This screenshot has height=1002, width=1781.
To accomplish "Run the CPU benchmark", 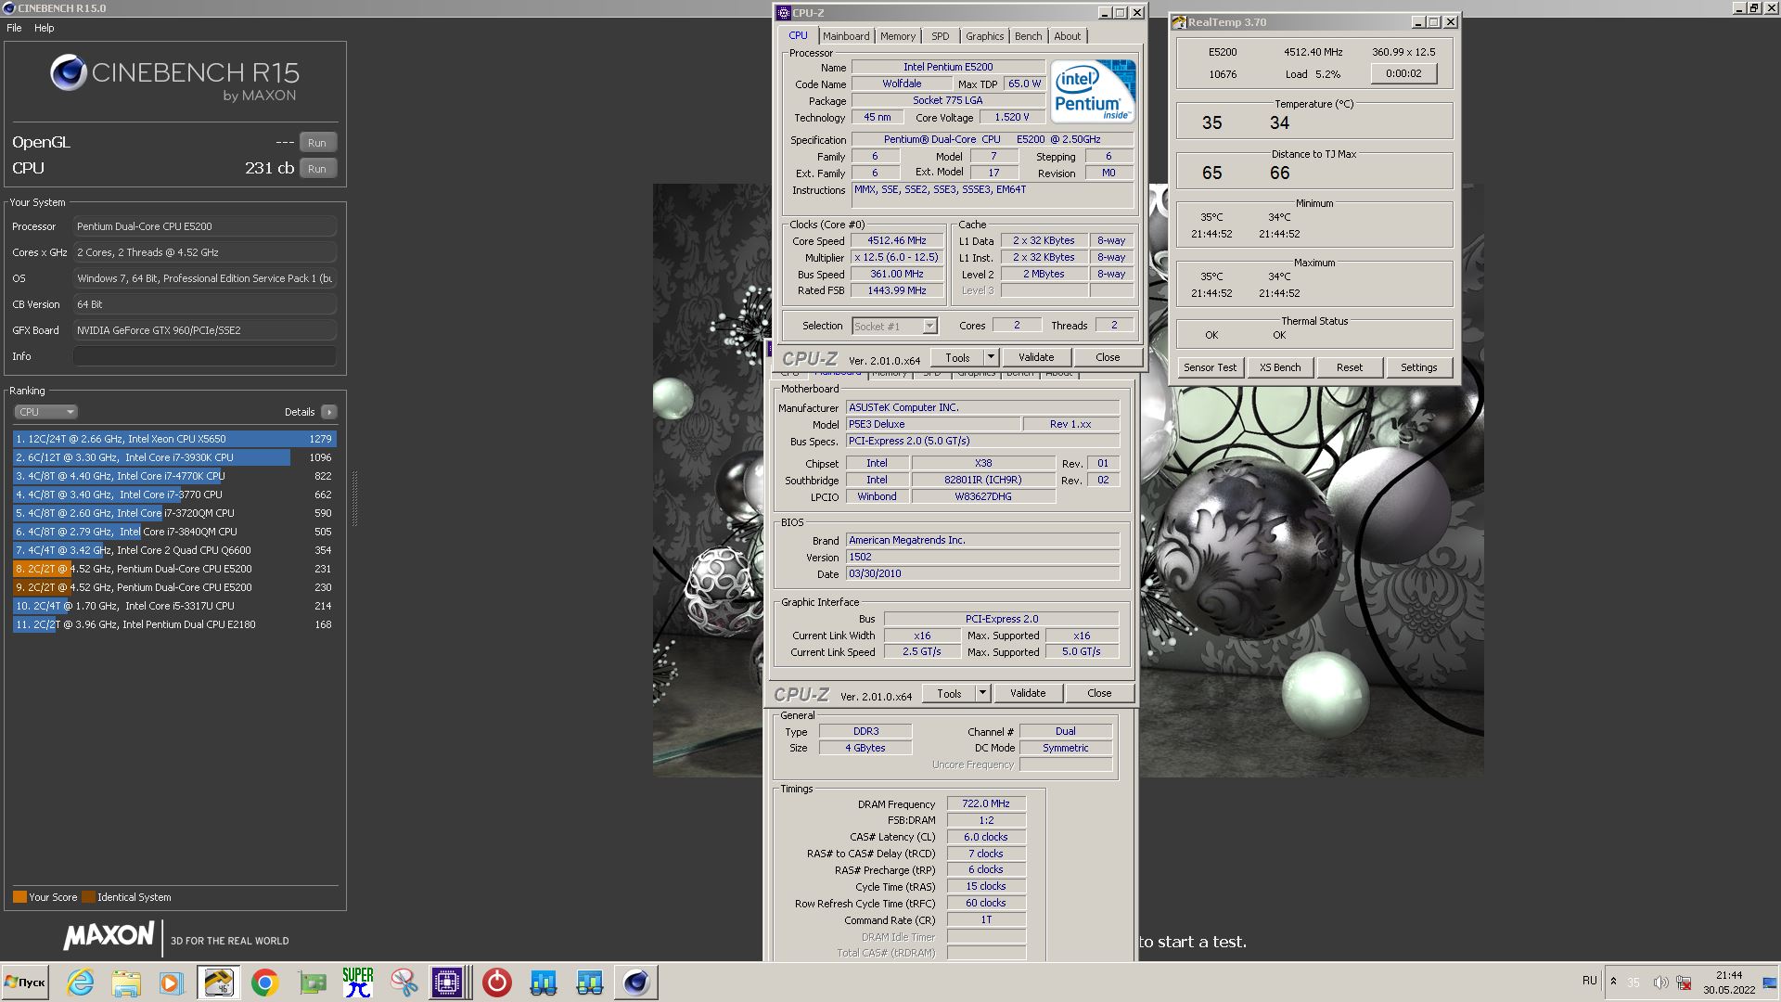I will [x=317, y=169].
